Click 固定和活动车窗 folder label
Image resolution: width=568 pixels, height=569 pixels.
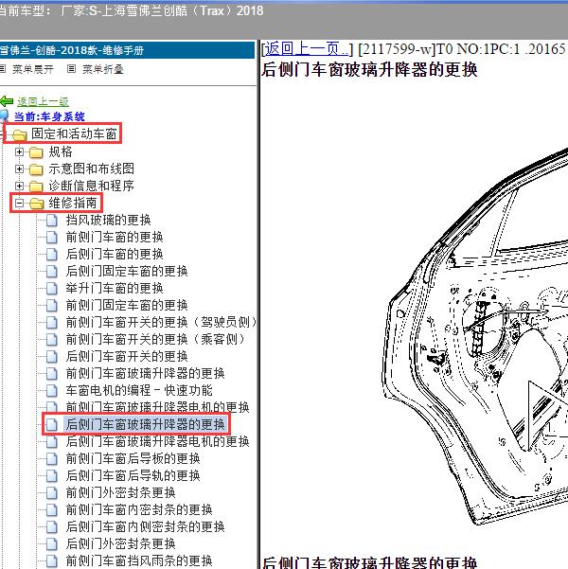(x=74, y=133)
